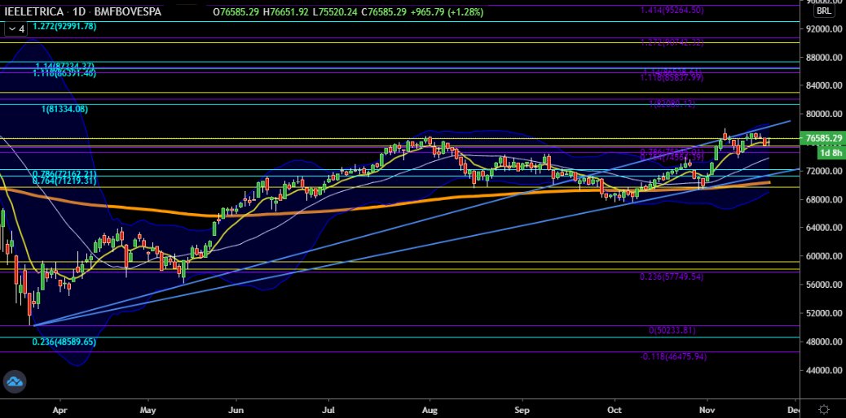The image size is (846, 418).
Task: Expand the indicator legend showing 4
Action: tap(15, 29)
